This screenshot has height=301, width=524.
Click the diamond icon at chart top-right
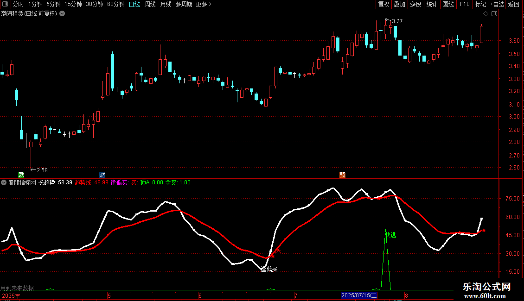486,14
